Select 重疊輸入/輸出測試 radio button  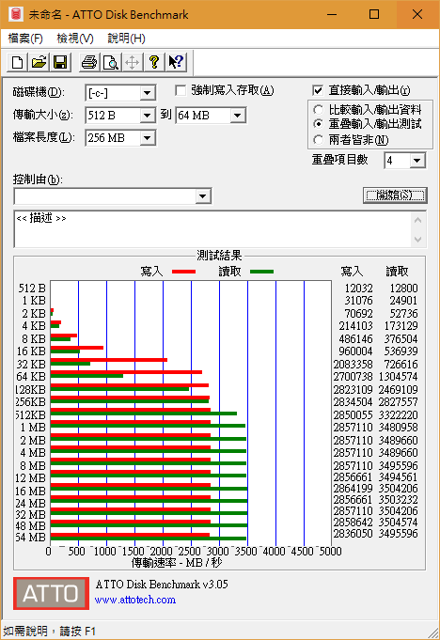pos(319,124)
